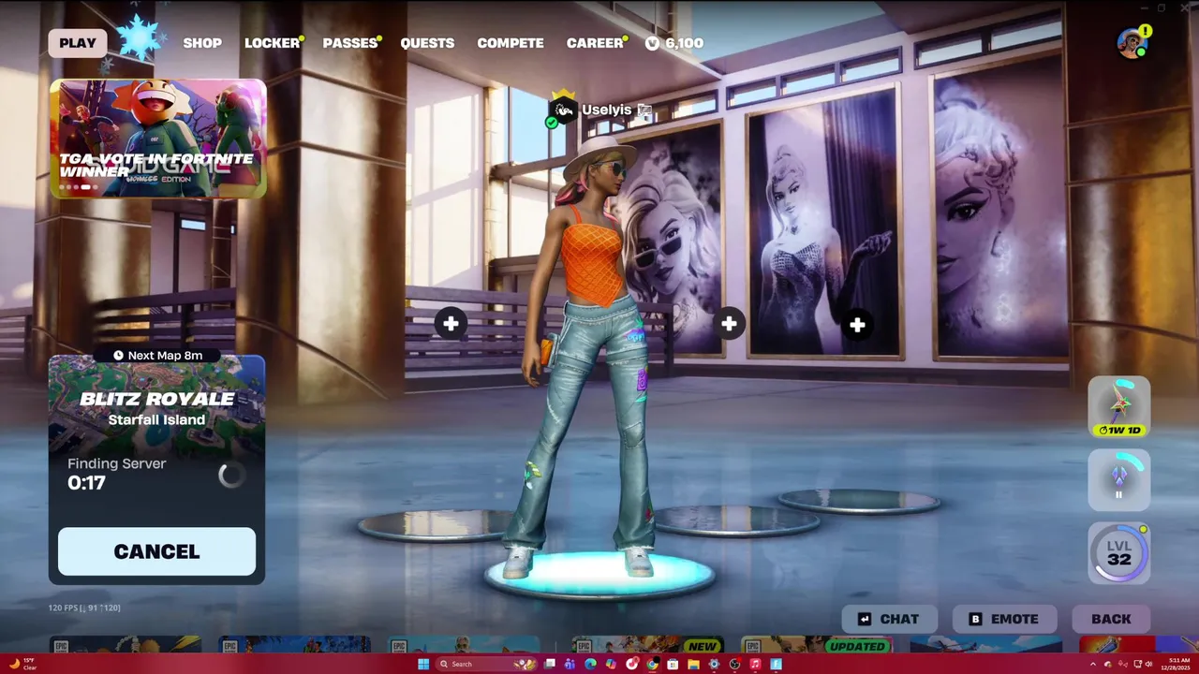Open the CHAT button
The width and height of the screenshot is (1199, 674).
tap(890, 619)
